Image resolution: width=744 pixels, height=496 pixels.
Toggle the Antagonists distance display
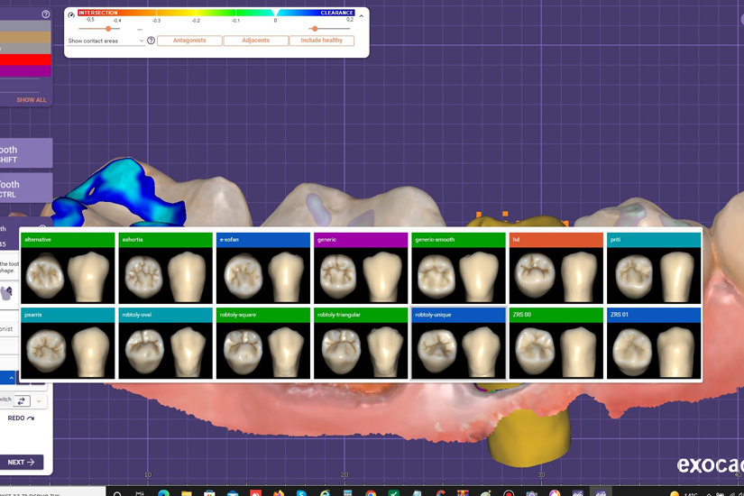pyautogui.click(x=189, y=41)
